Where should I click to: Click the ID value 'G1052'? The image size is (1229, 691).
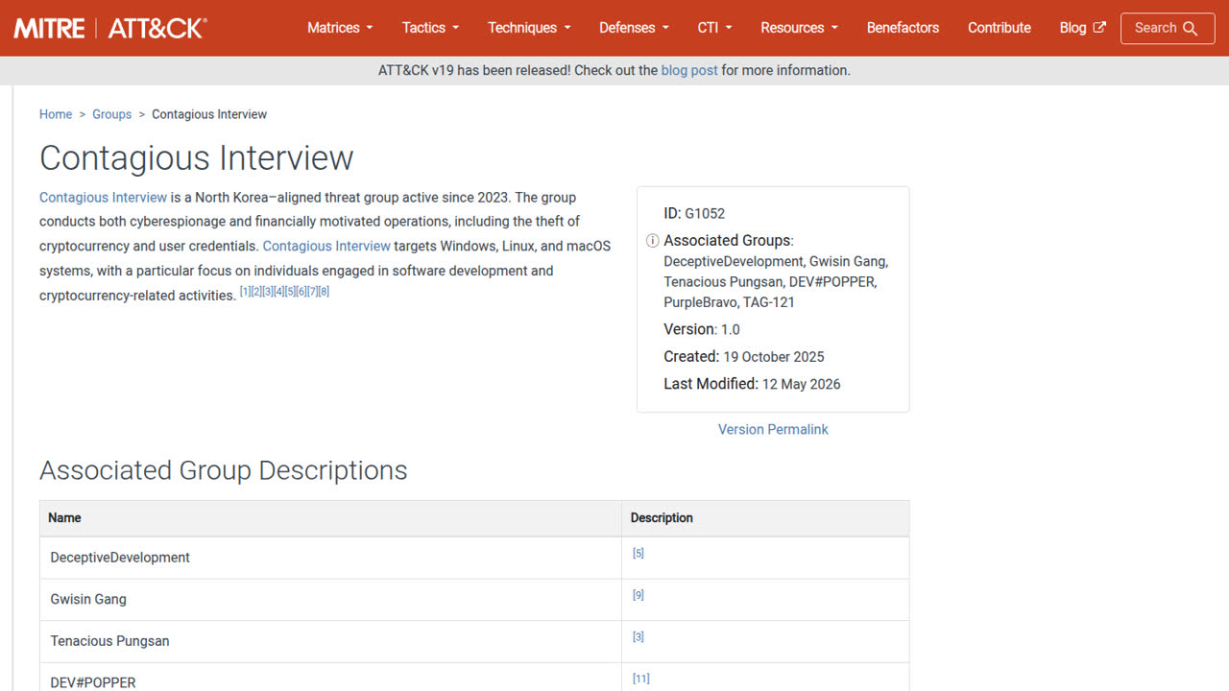[x=705, y=214]
